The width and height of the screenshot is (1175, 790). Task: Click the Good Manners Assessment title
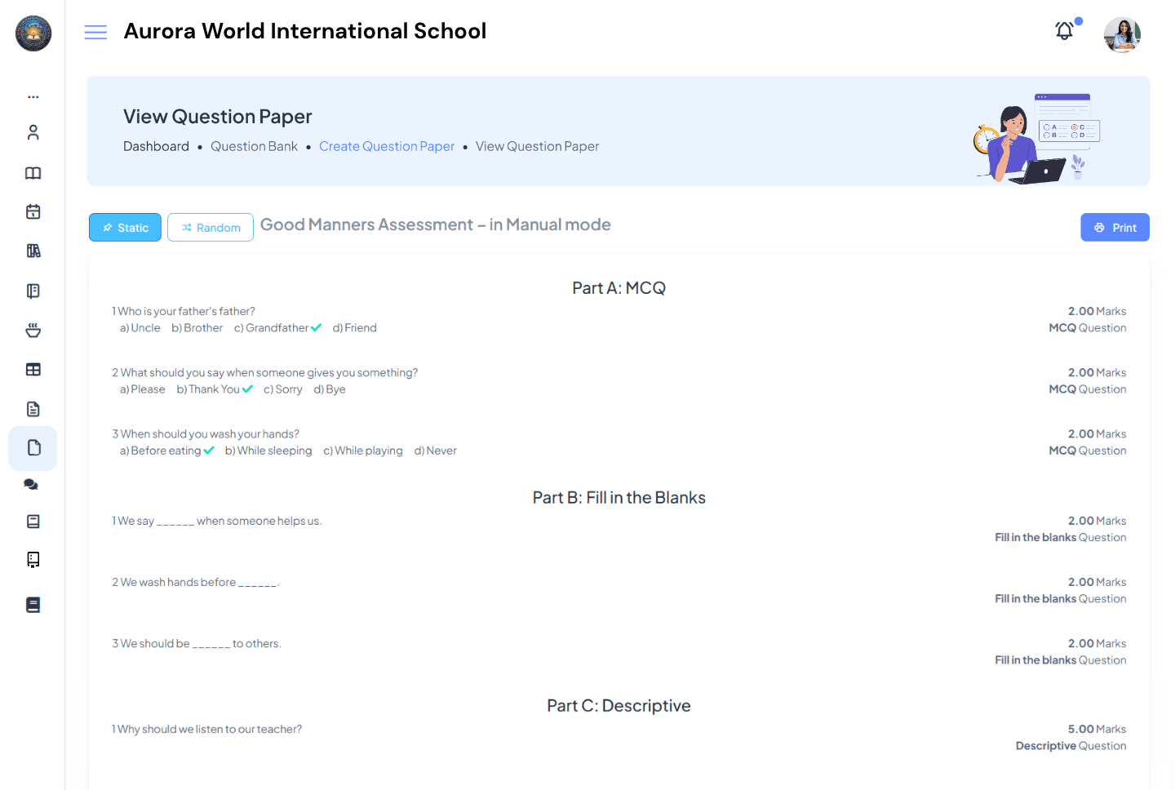[435, 224]
